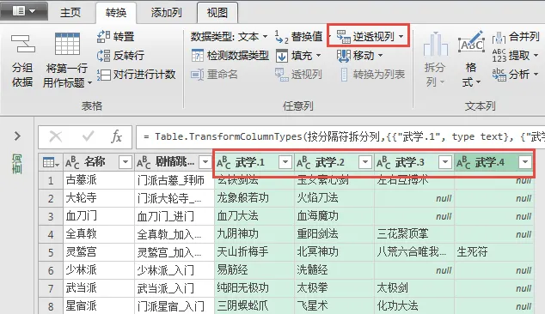Click Detect Data Type (检测数据类型) icon
This screenshot has width=545, height=314.
[x=198, y=56]
